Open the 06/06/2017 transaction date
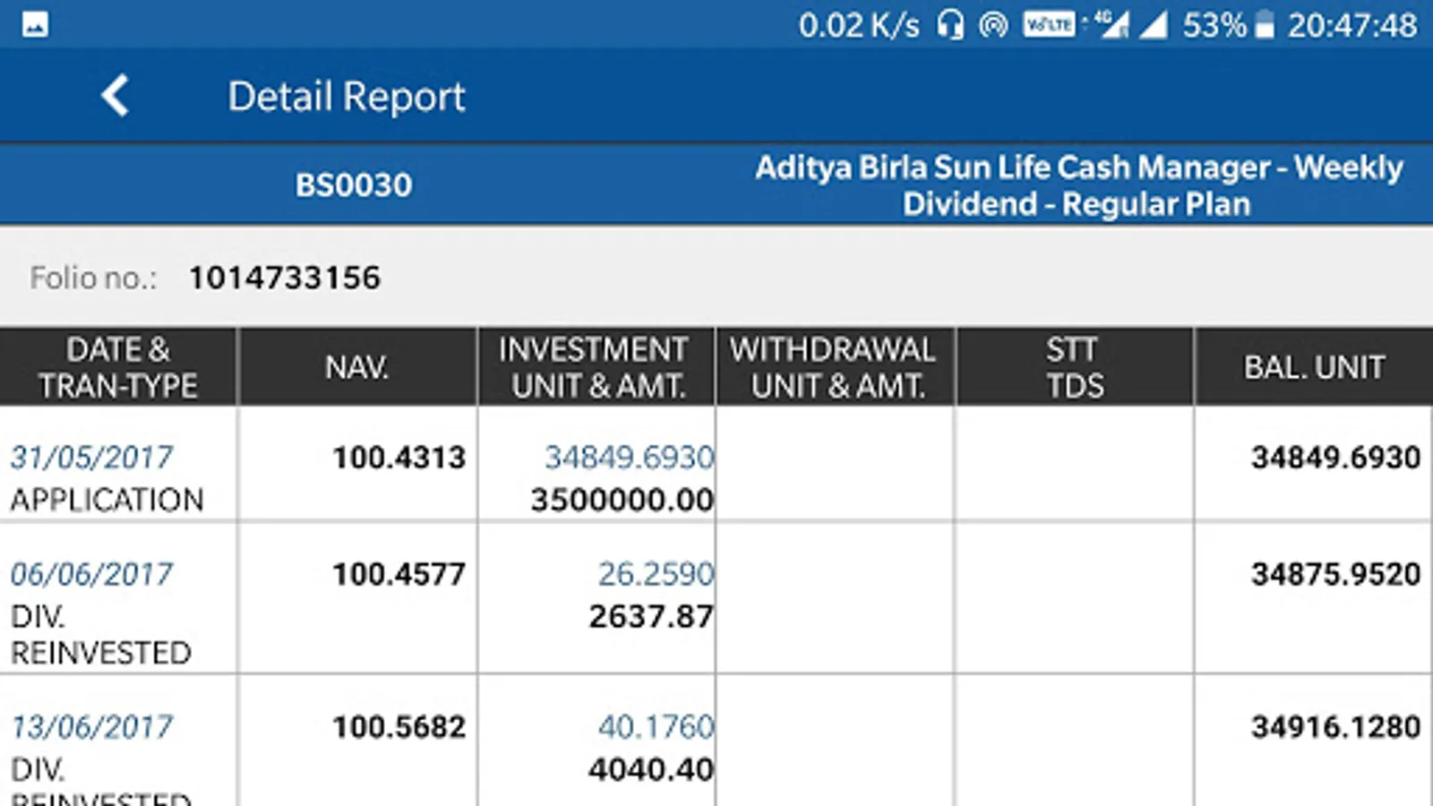 91,574
